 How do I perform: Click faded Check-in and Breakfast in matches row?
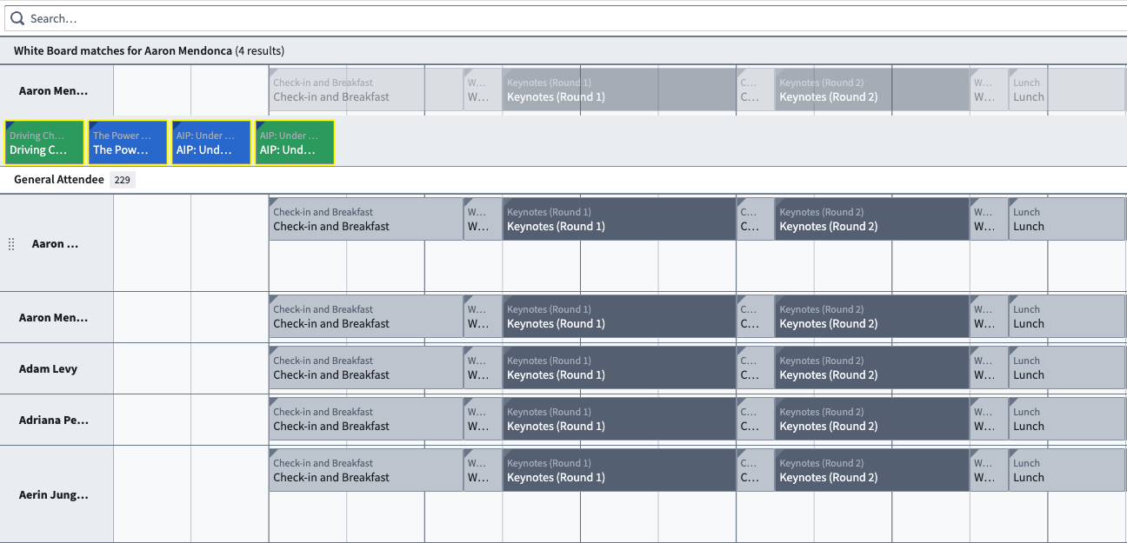click(x=365, y=90)
